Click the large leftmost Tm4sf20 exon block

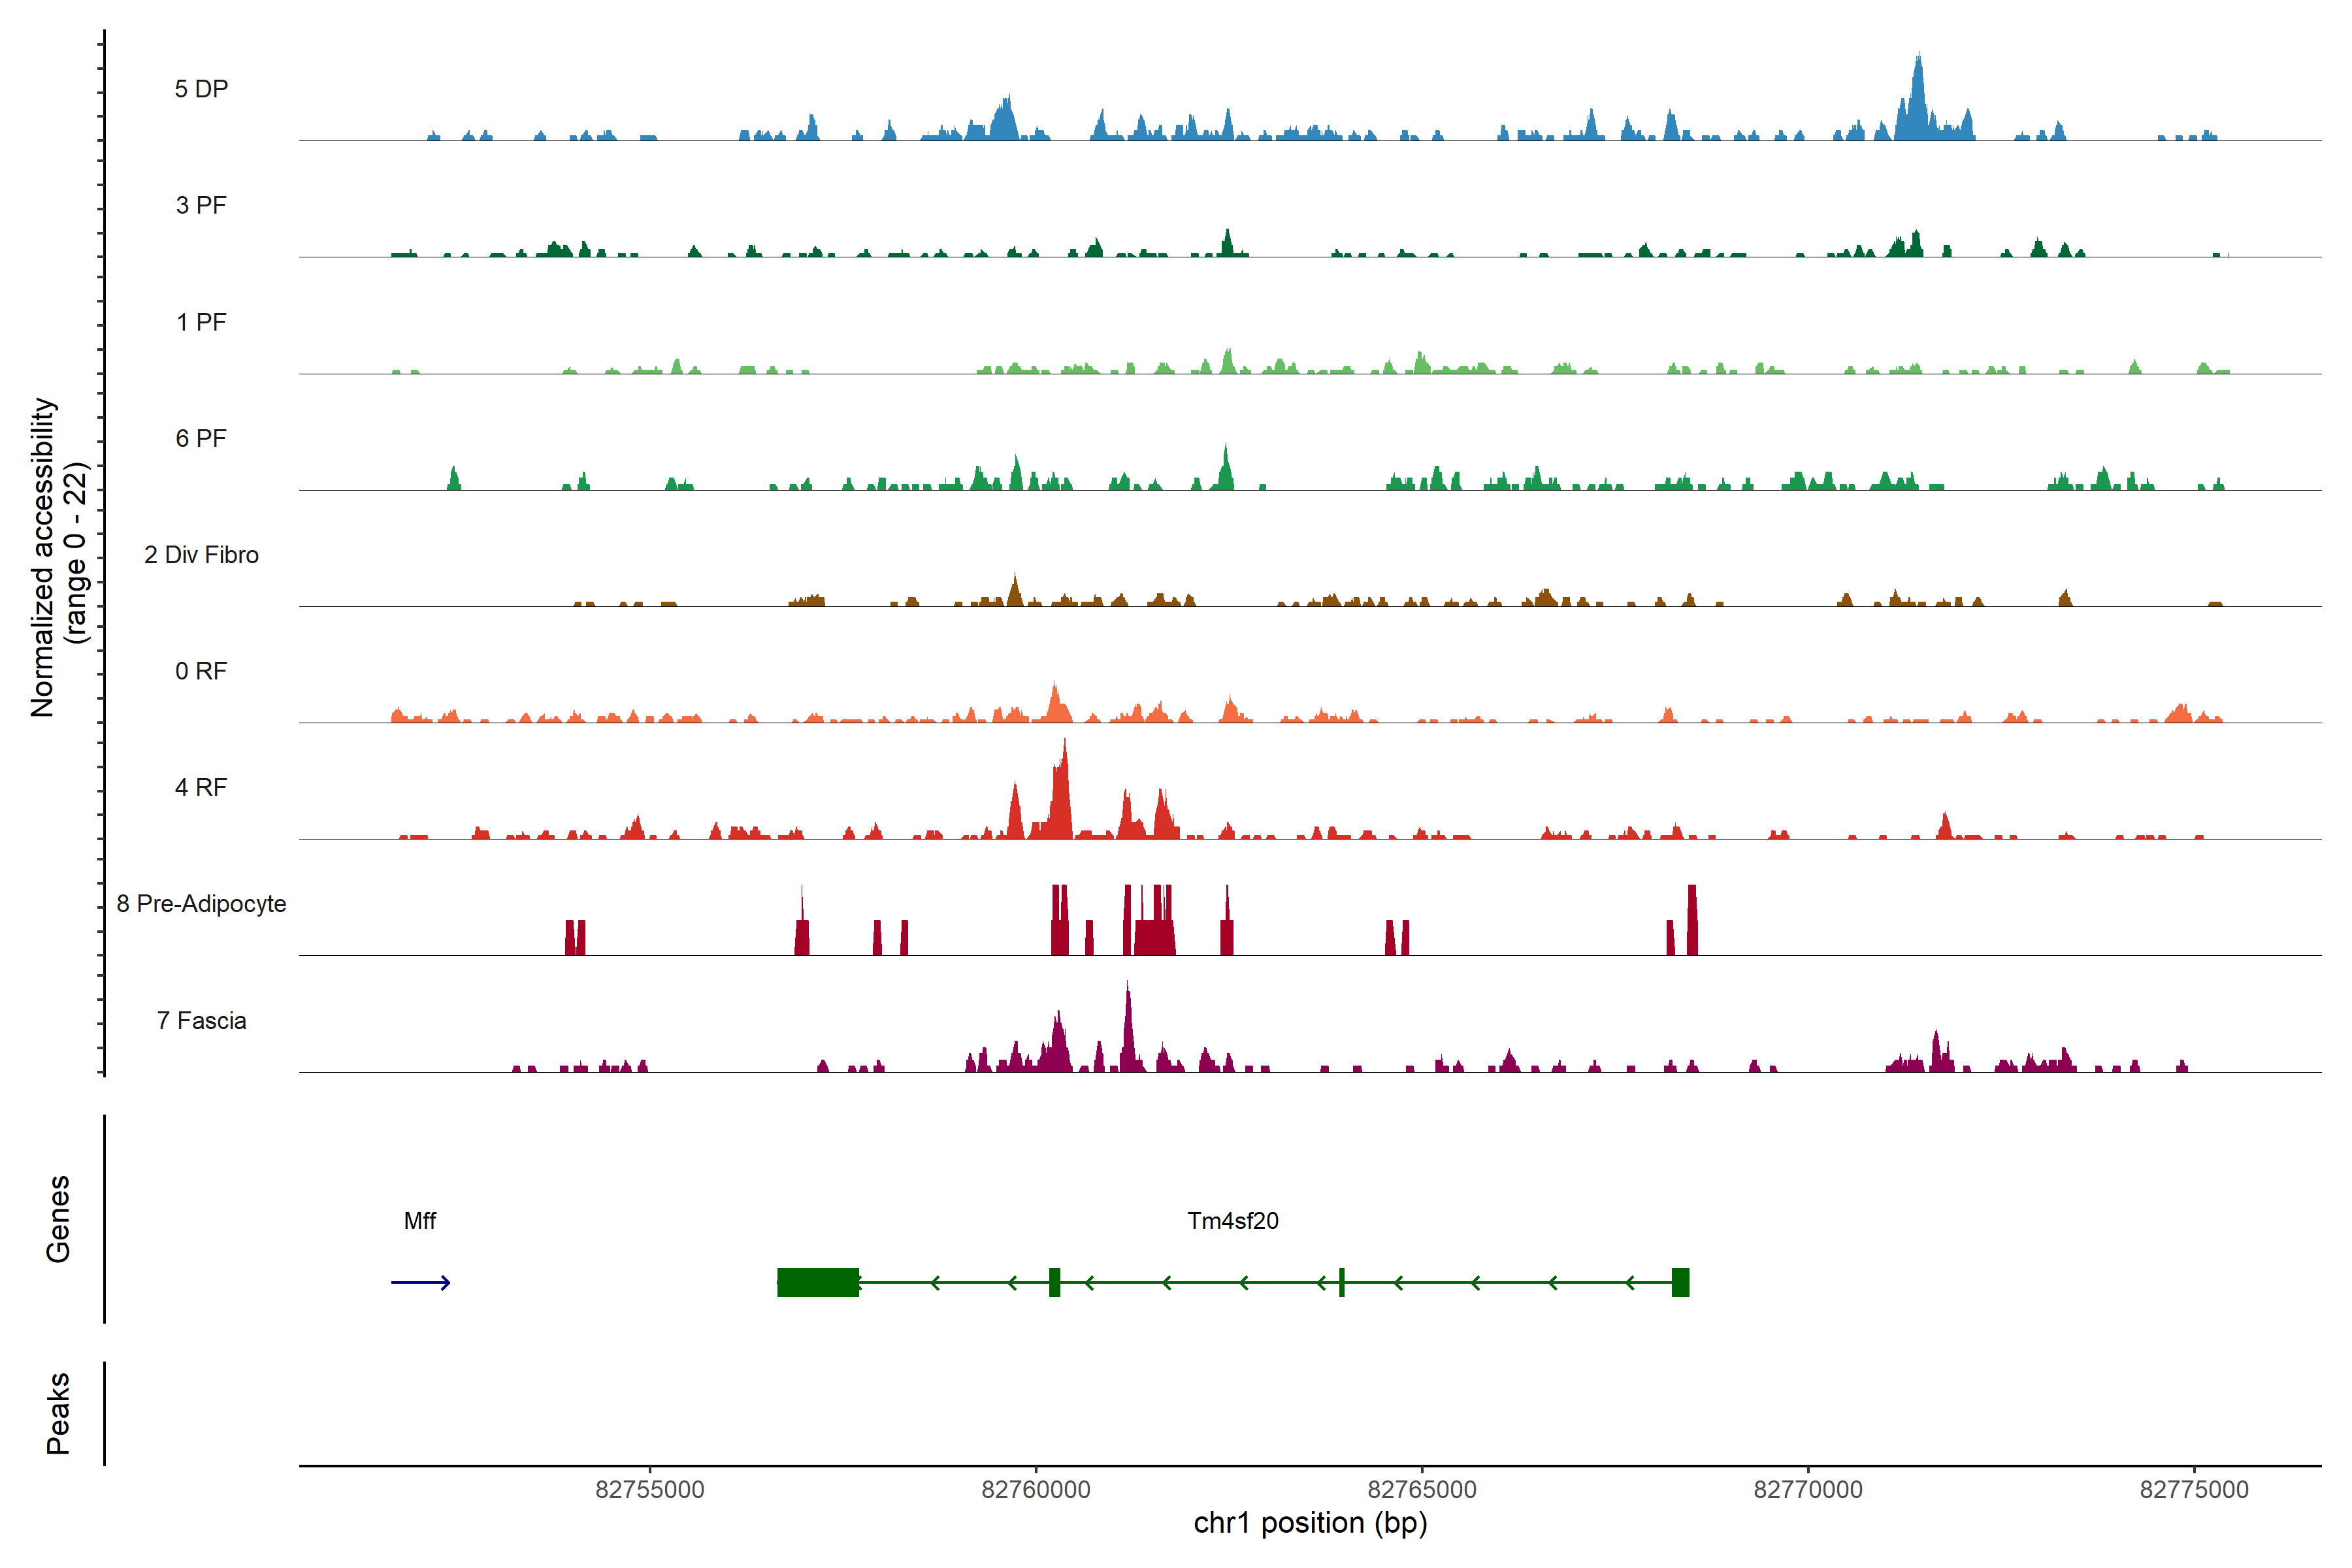[818, 1283]
